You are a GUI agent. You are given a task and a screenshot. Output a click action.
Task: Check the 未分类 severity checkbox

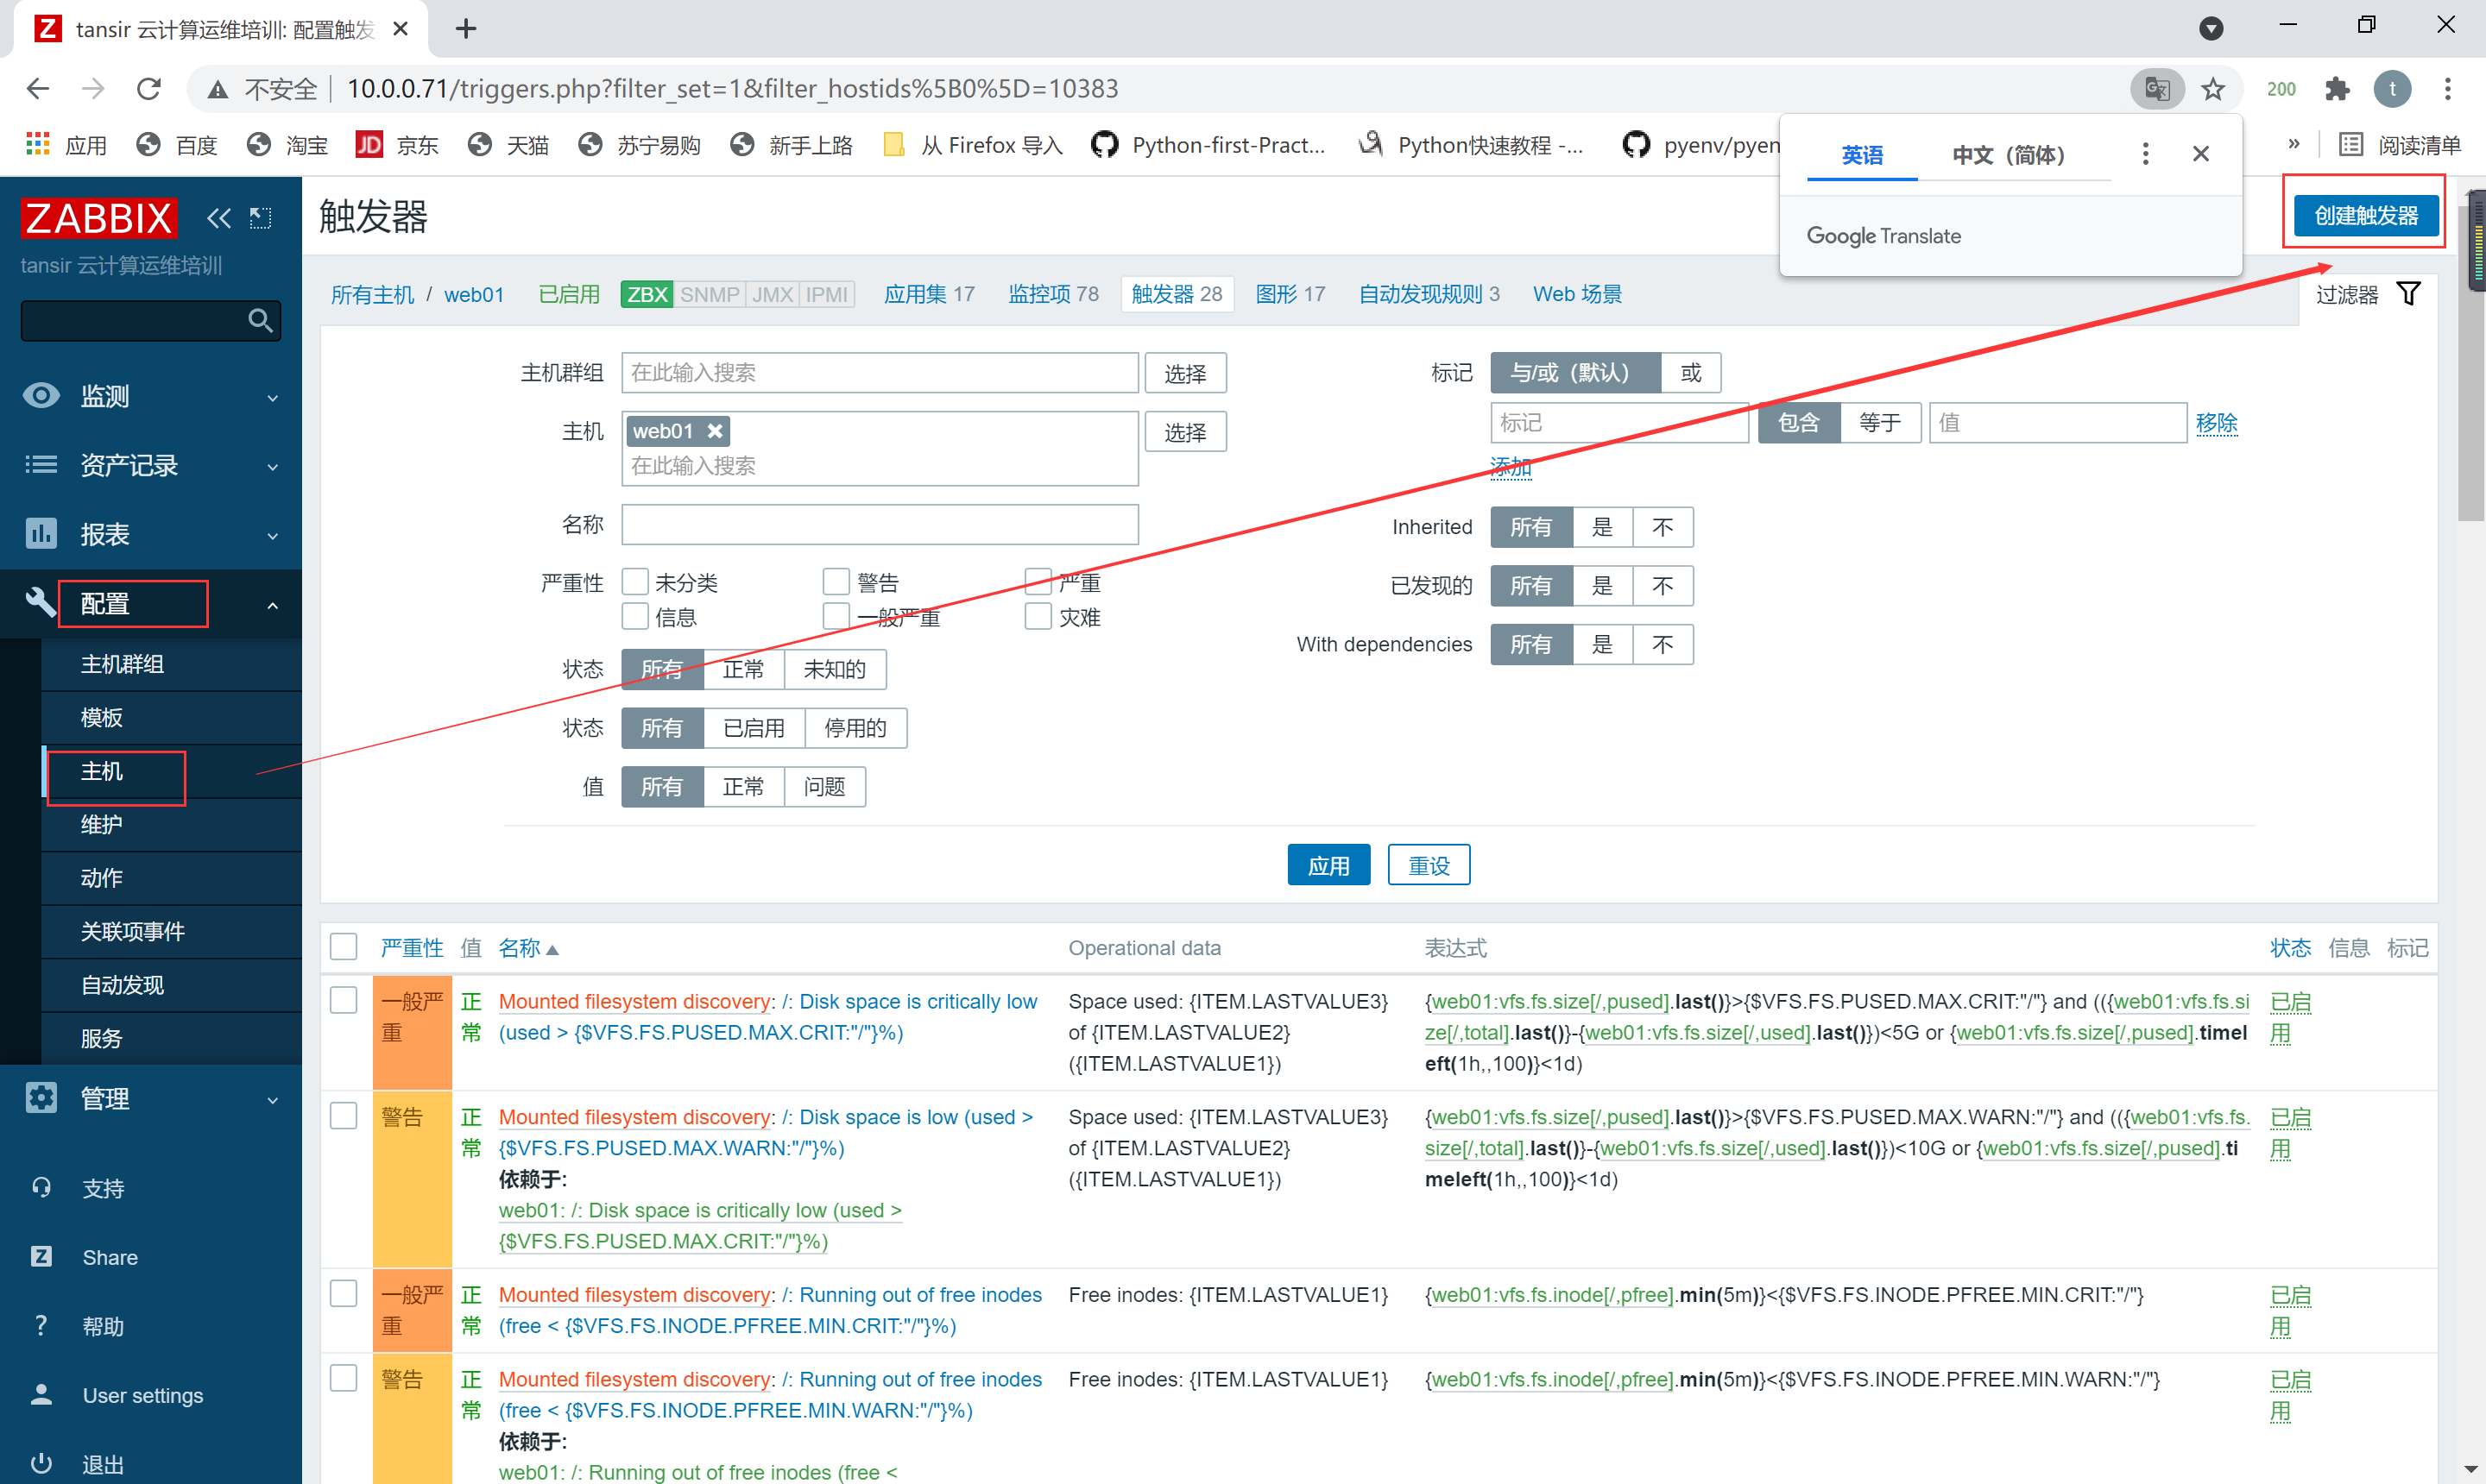[x=635, y=582]
